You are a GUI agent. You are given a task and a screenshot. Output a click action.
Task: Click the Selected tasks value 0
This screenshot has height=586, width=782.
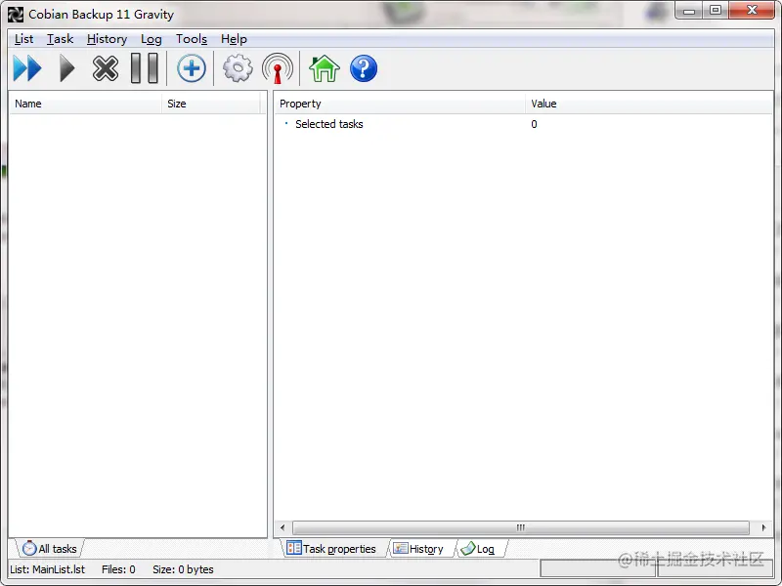534,124
